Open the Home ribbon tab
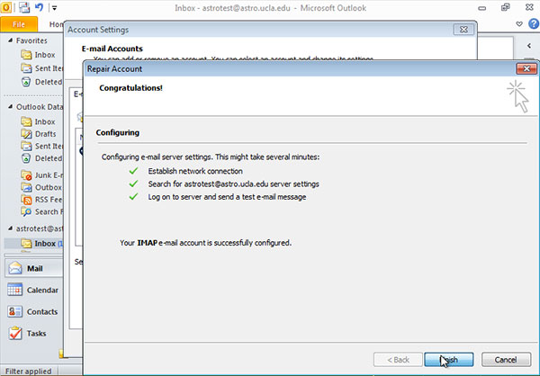 click(56, 24)
